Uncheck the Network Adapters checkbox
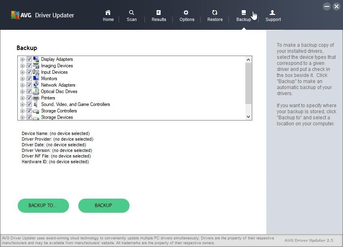This screenshot has height=247, width=343. tap(29, 85)
